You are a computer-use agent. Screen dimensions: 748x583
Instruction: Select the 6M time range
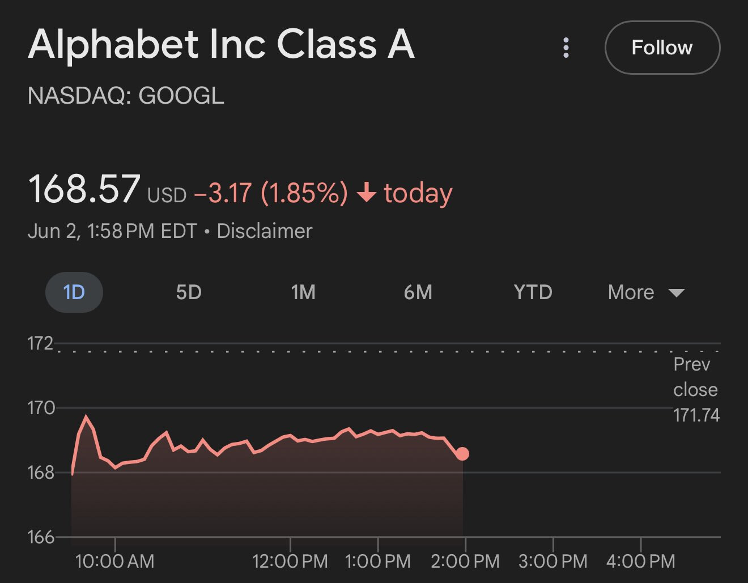pyautogui.click(x=418, y=292)
